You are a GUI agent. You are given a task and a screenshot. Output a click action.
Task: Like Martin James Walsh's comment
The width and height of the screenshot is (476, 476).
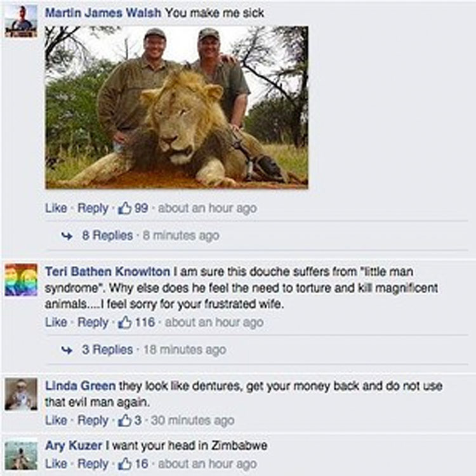point(56,208)
